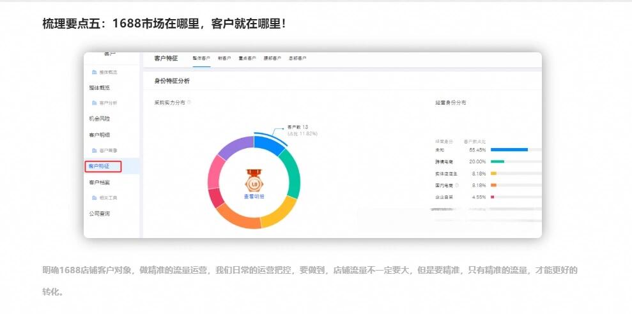Select the dark red donut segment

tap(216, 198)
